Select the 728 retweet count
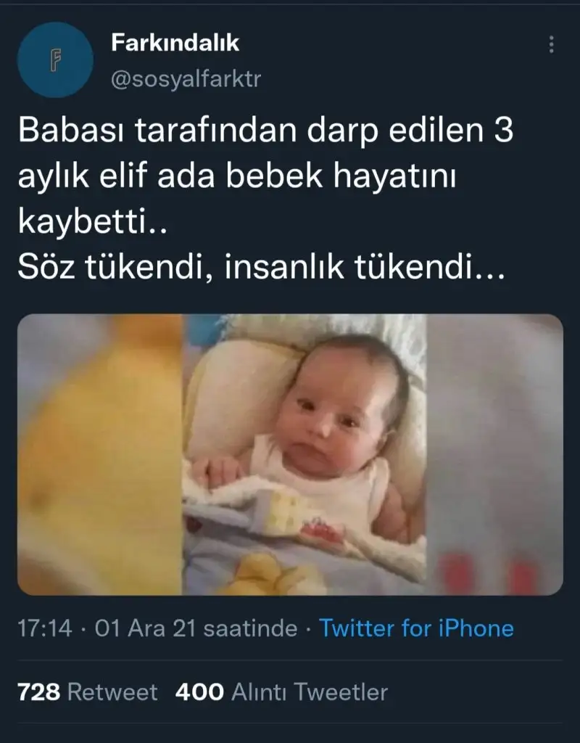 tap(39, 691)
